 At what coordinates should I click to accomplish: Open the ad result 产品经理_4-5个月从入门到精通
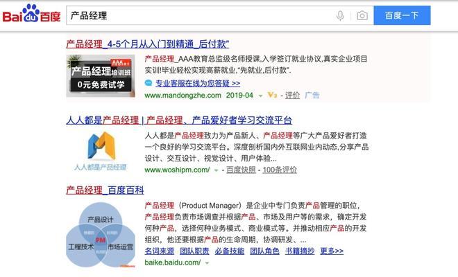coord(148,44)
